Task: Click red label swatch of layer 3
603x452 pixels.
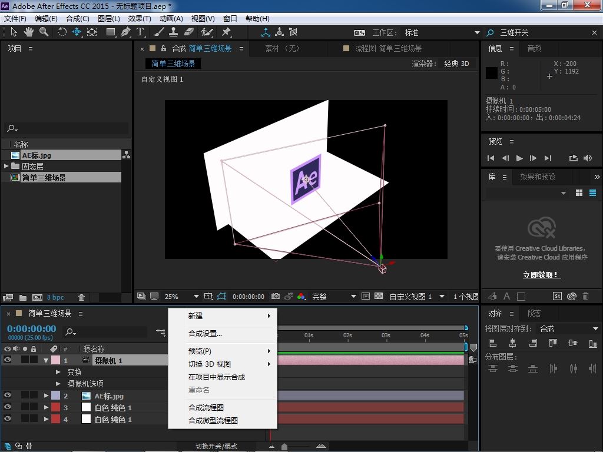Action: point(56,407)
